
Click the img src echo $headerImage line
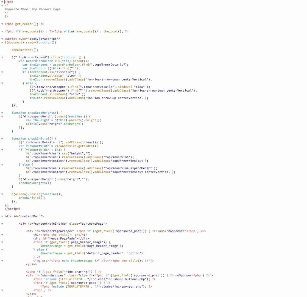(x=93, y=261)
